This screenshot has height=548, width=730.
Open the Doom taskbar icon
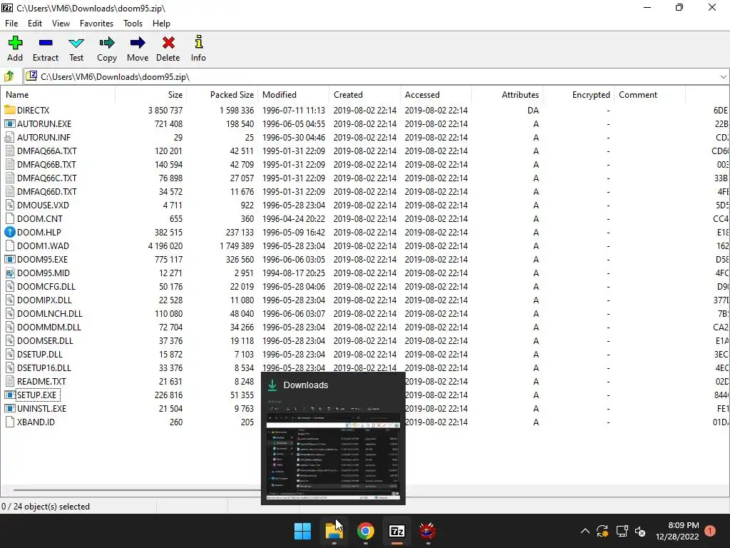click(428, 531)
